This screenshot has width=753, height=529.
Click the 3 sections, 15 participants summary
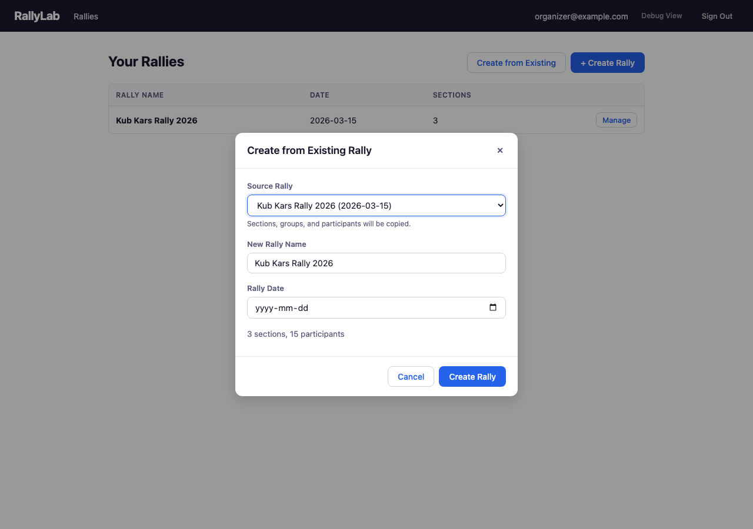point(296,334)
